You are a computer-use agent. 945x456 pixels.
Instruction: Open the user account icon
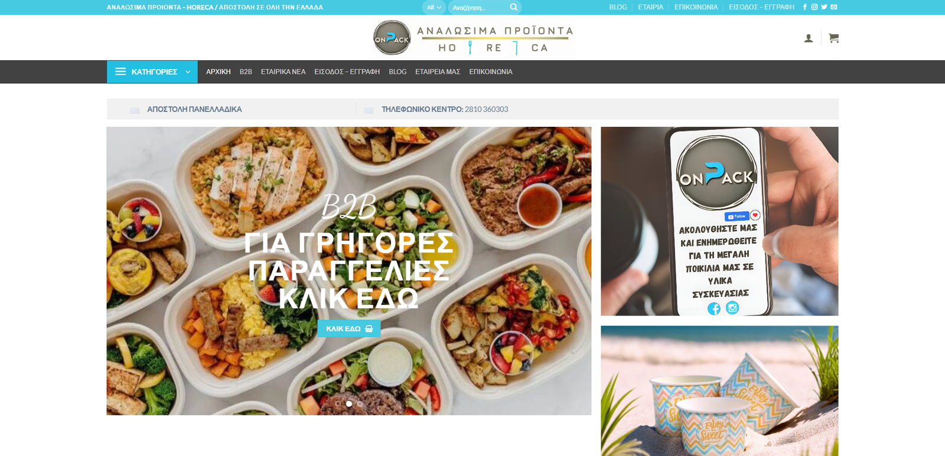pyautogui.click(x=809, y=38)
